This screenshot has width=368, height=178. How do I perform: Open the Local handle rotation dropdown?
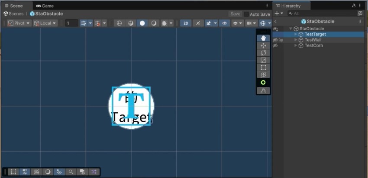tap(45, 23)
